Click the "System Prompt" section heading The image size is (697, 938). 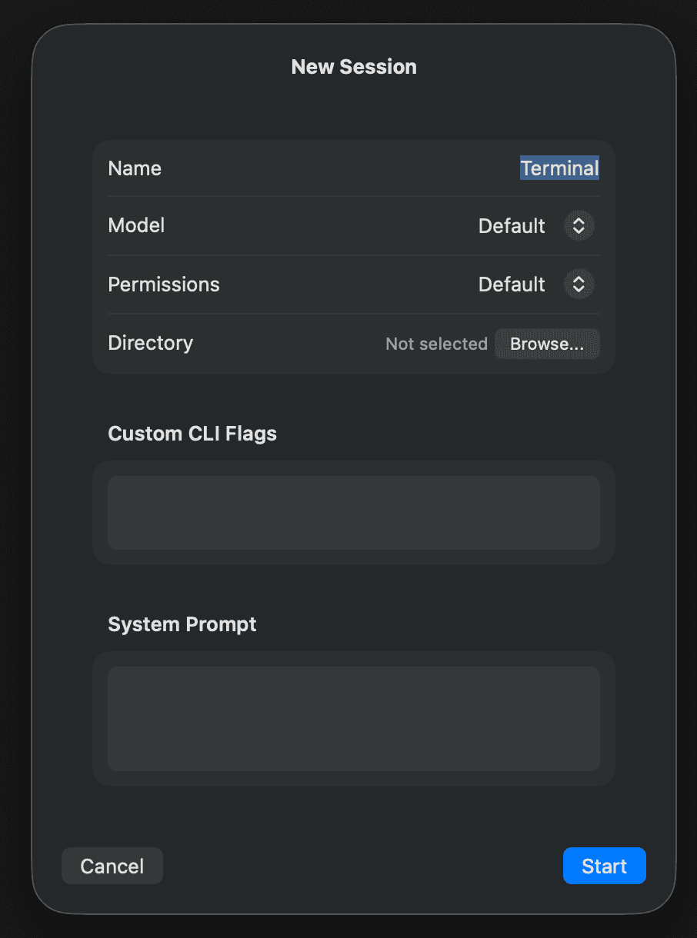[x=182, y=624]
